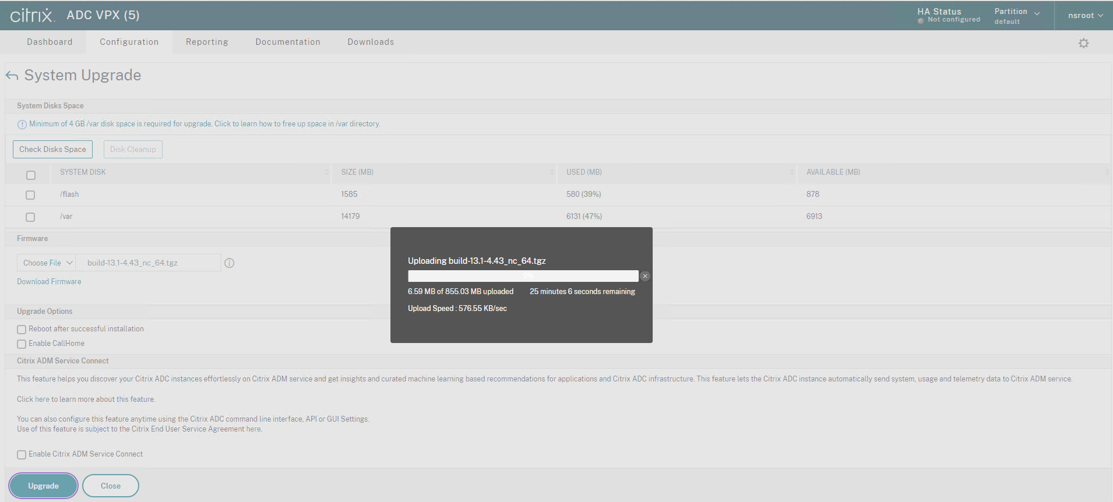Open the Documentation tab
This screenshot has width=1113, height=502.
tap(288, 42)
